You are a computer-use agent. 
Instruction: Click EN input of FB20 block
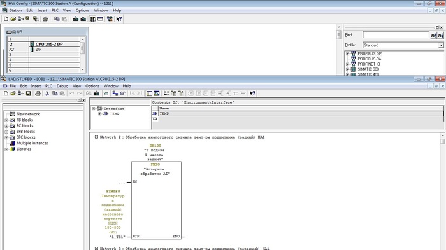(x=134, y=181)
